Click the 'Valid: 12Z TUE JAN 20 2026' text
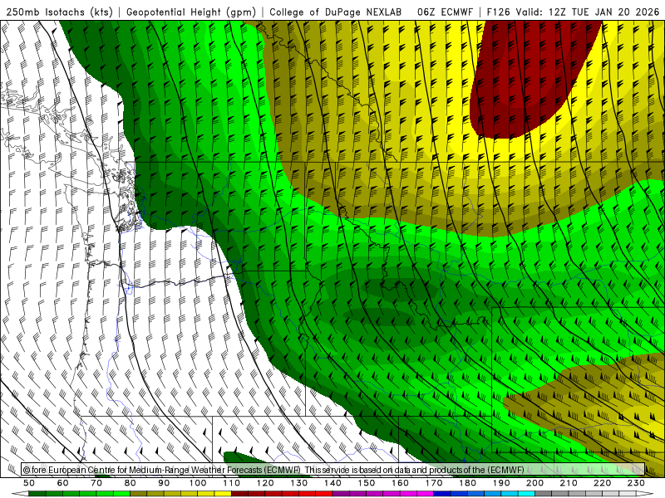665x498 pixels. coord(588,12)
